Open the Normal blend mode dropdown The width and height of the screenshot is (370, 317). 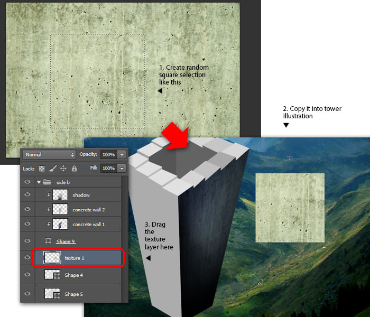coord(49,155)
